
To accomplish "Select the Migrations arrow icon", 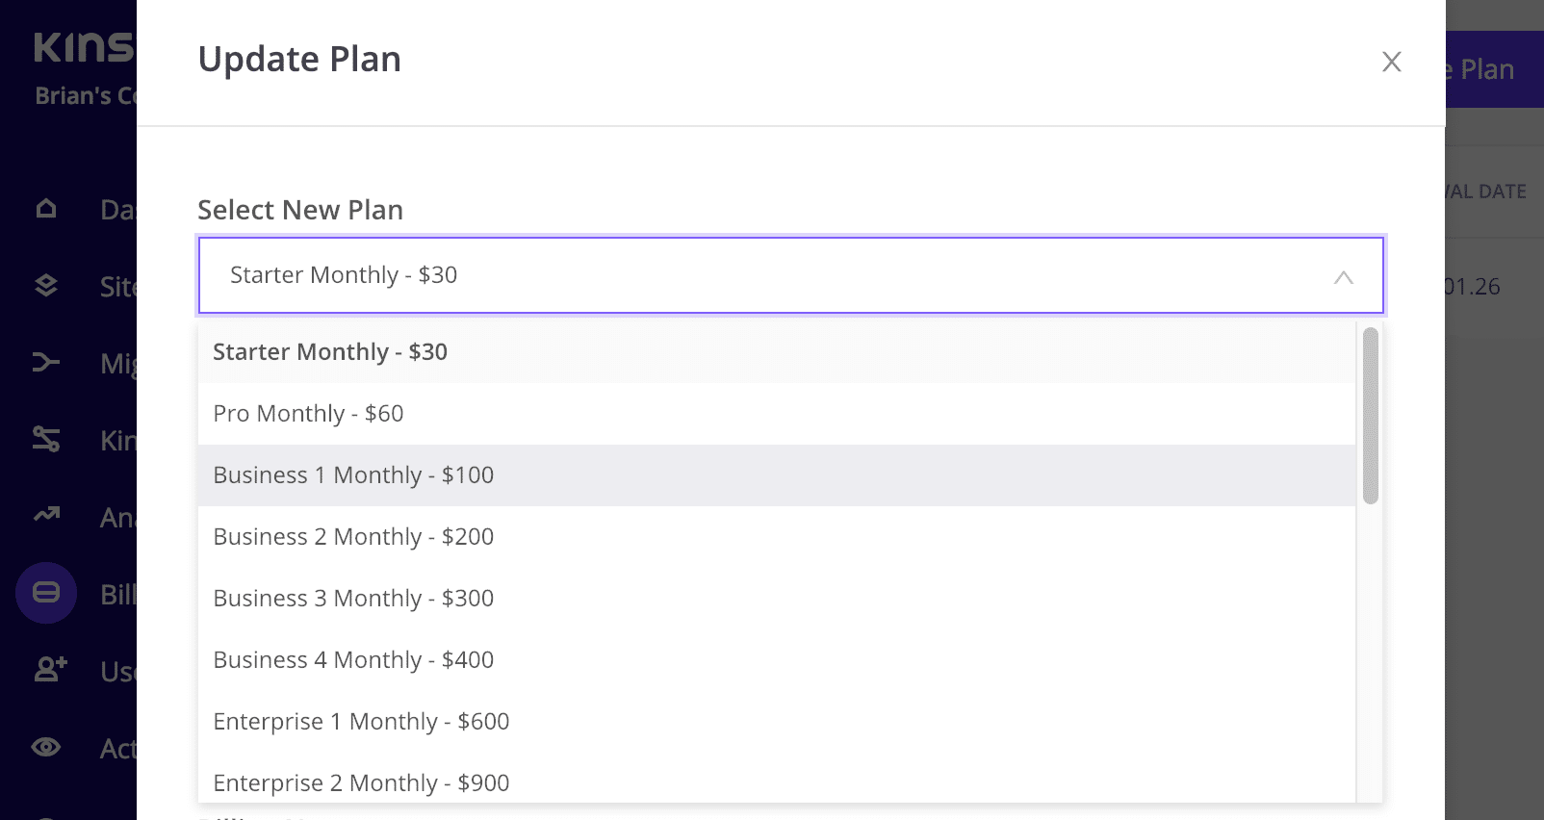I will [46, 362].
